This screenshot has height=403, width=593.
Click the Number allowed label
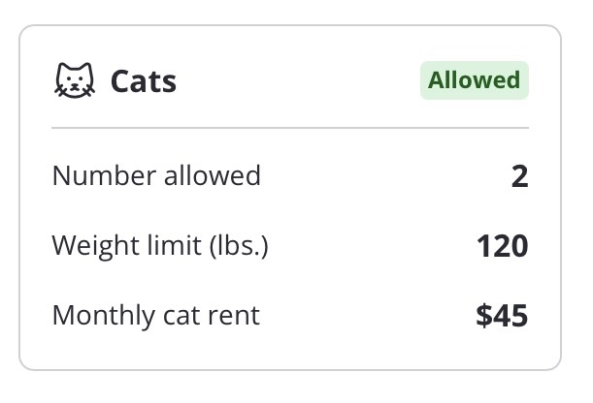coord(156,175)
